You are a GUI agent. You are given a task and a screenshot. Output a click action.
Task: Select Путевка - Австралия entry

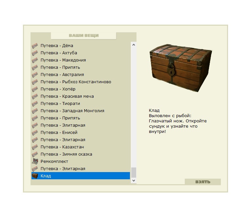(x=81, y=75)
